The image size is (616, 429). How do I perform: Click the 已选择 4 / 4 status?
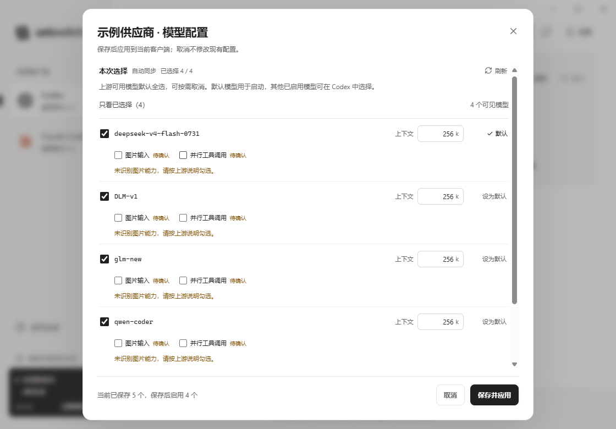177,71
